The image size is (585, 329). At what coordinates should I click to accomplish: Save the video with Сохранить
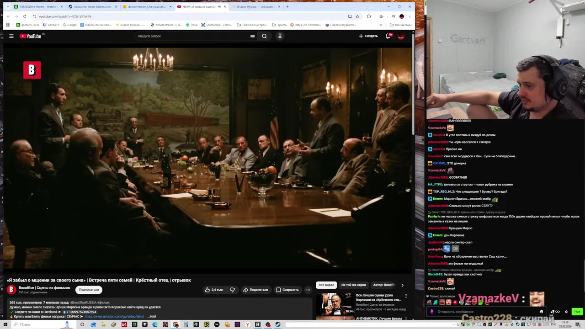pos(287,290)
